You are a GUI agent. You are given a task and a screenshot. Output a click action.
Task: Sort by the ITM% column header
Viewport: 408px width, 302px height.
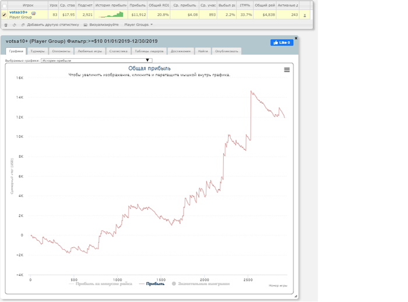[x=245, y=5]
